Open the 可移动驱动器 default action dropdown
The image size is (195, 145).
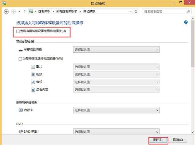coord(116,50)
